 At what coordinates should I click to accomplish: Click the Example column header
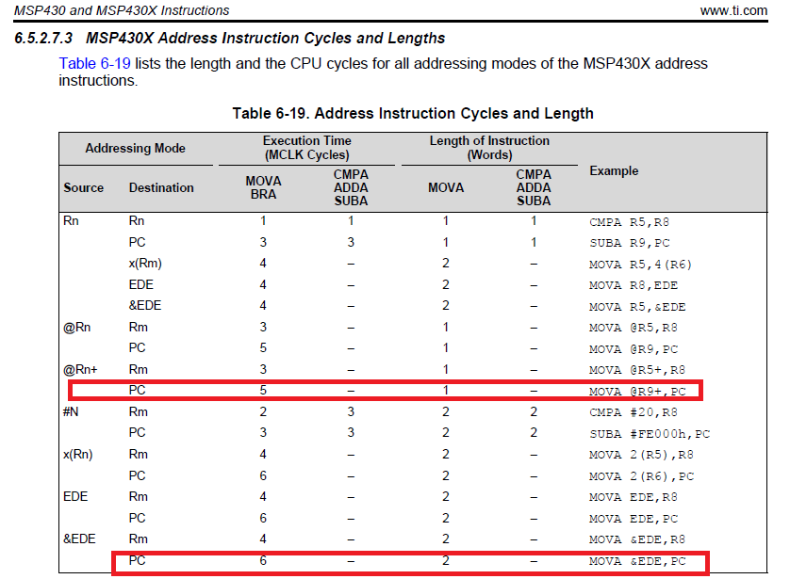point(614,171)
